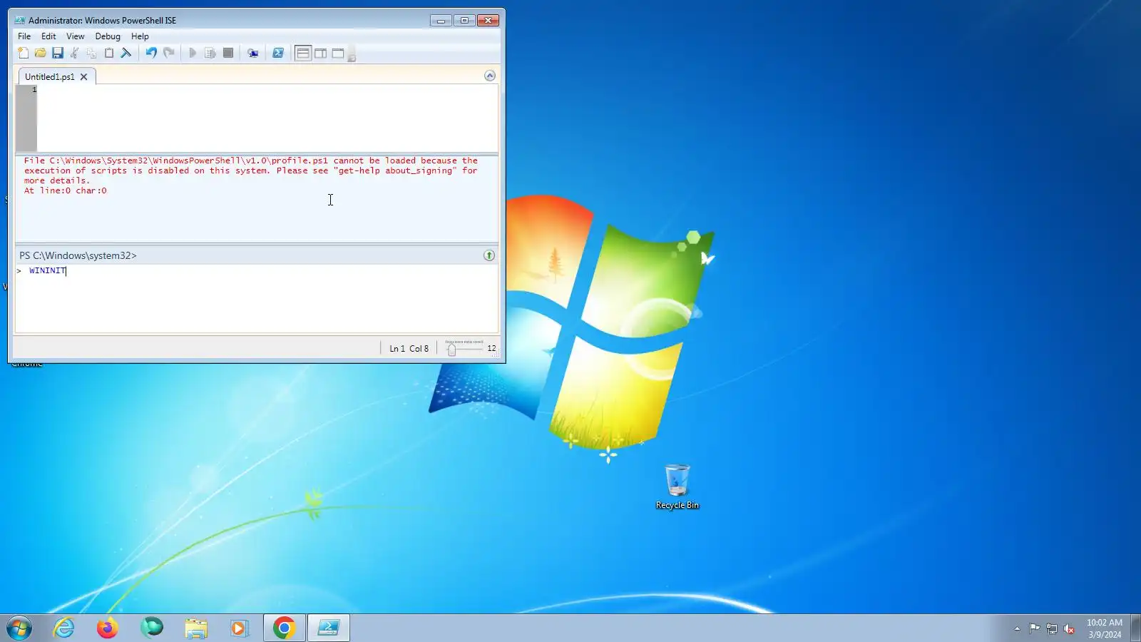The height and width of the screenshot is (642, 1141).
Task: Launch Internet Explorer from taskbar
Action: pyautogui.click(x=64, y=628)
